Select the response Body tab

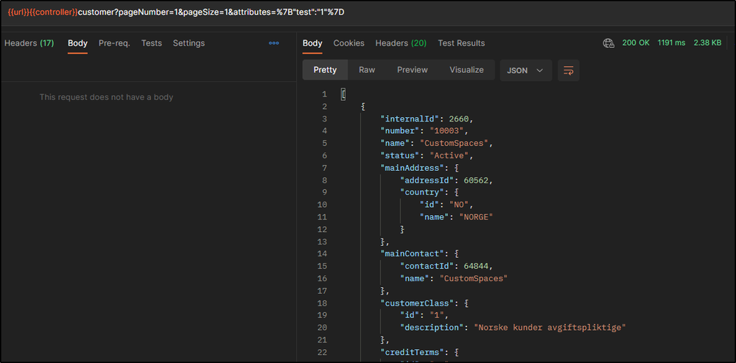point(312,43)
